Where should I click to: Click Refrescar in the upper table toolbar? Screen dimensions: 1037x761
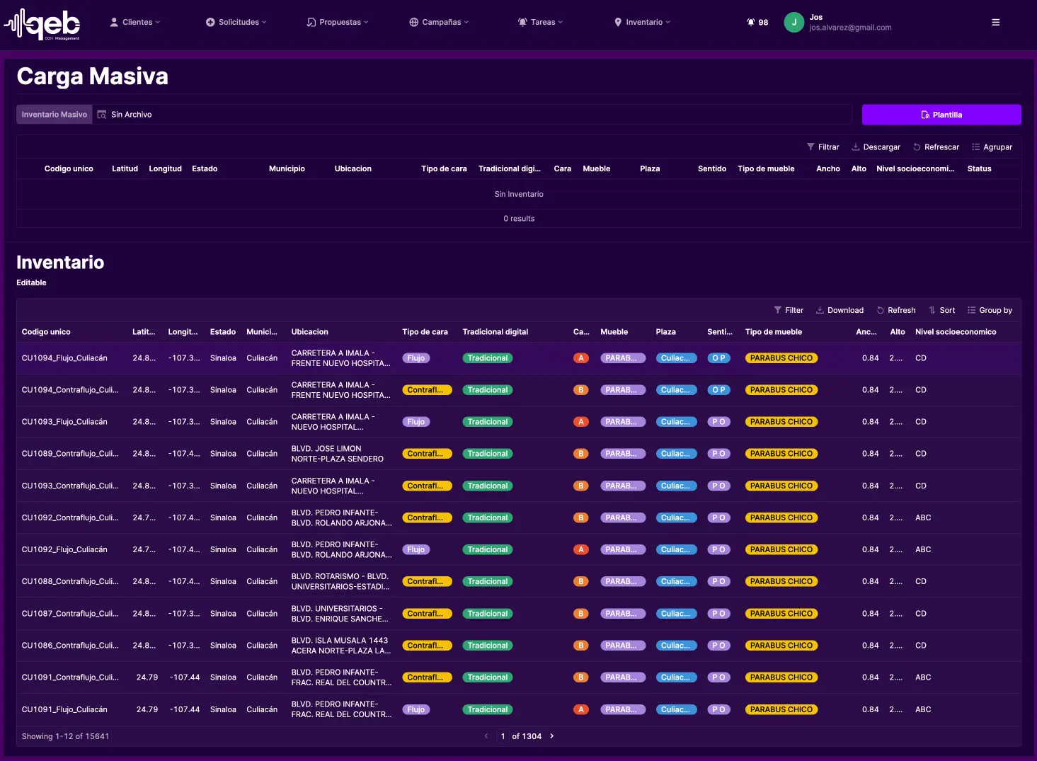pos(936,147)
